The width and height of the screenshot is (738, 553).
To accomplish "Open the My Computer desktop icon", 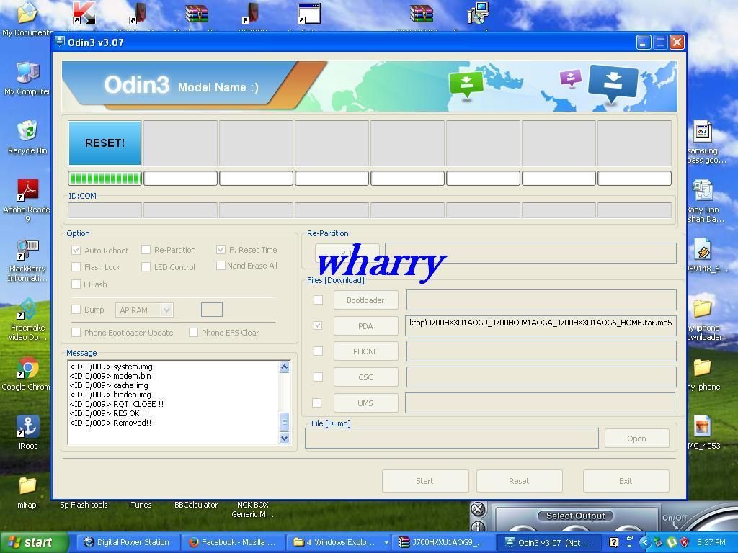I will (27, 73).
